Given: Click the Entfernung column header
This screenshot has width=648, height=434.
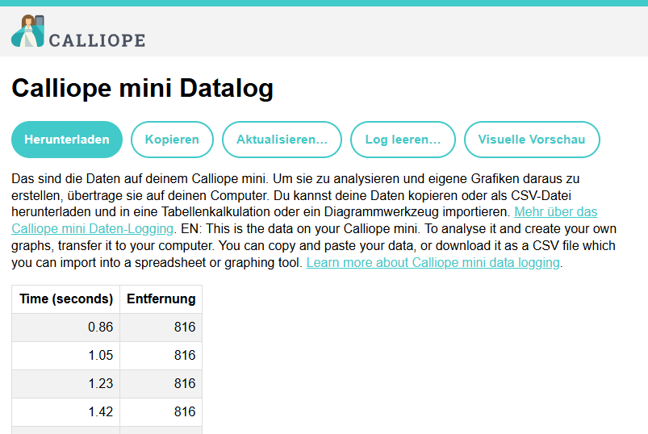Looking at the screenshot, I should point(161,298).
